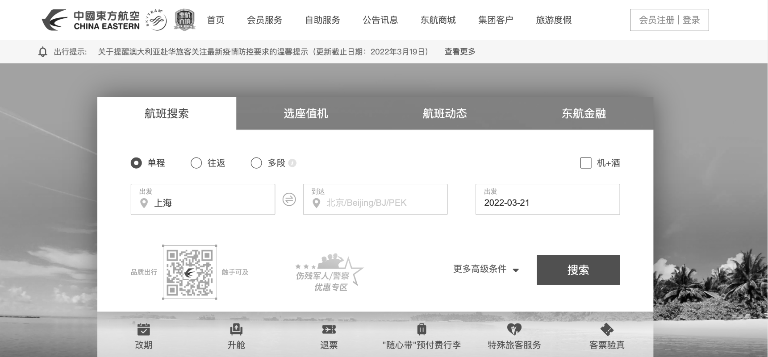Select the 往返 round-trip radio button
This screenshot has height=357, width=768.
point(196,163)
